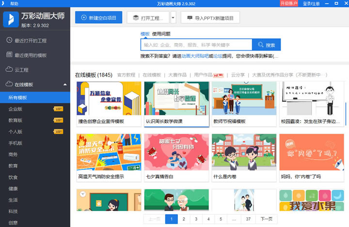349x227 pixels.
Task: Click the VIP badge next to 教育版
Action: tap(58, 120)
